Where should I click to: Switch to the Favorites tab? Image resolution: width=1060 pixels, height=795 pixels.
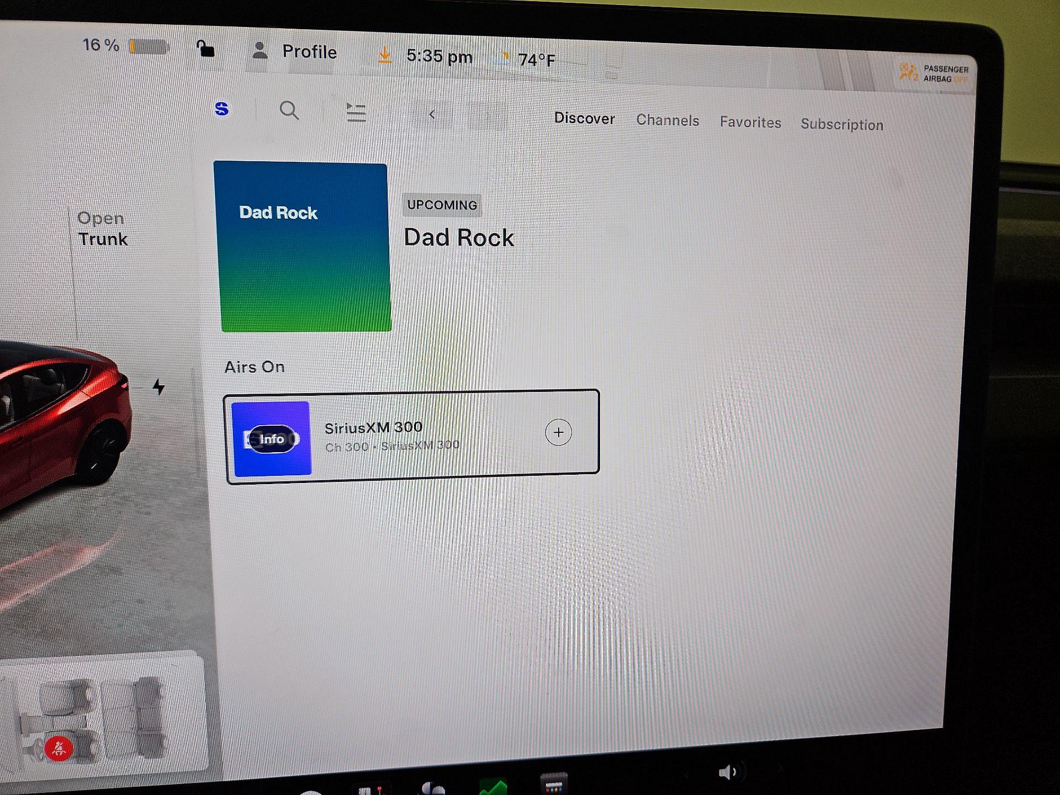(x=750, y=122)
